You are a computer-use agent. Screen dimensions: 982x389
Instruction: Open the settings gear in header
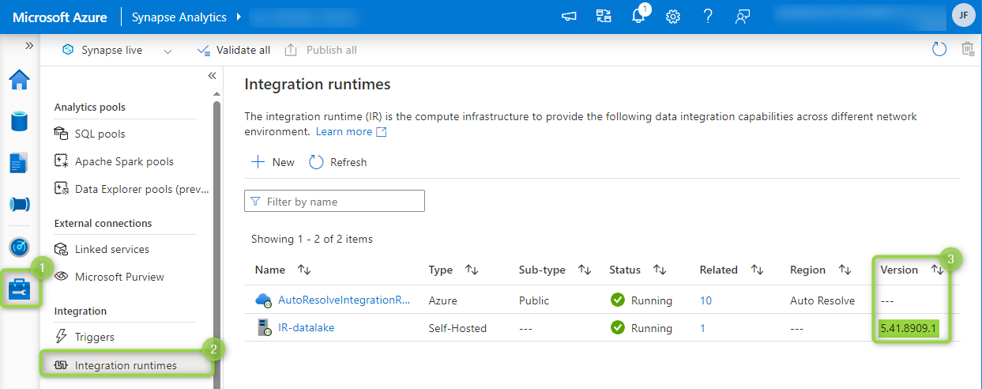(x=673, y=17)
